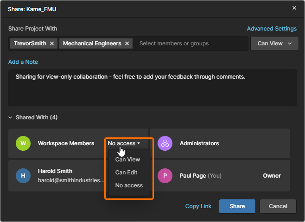The width and height of the screenshot is (305, 222).
Task: Click the Administrators group icon
Action: pos(165,143)
